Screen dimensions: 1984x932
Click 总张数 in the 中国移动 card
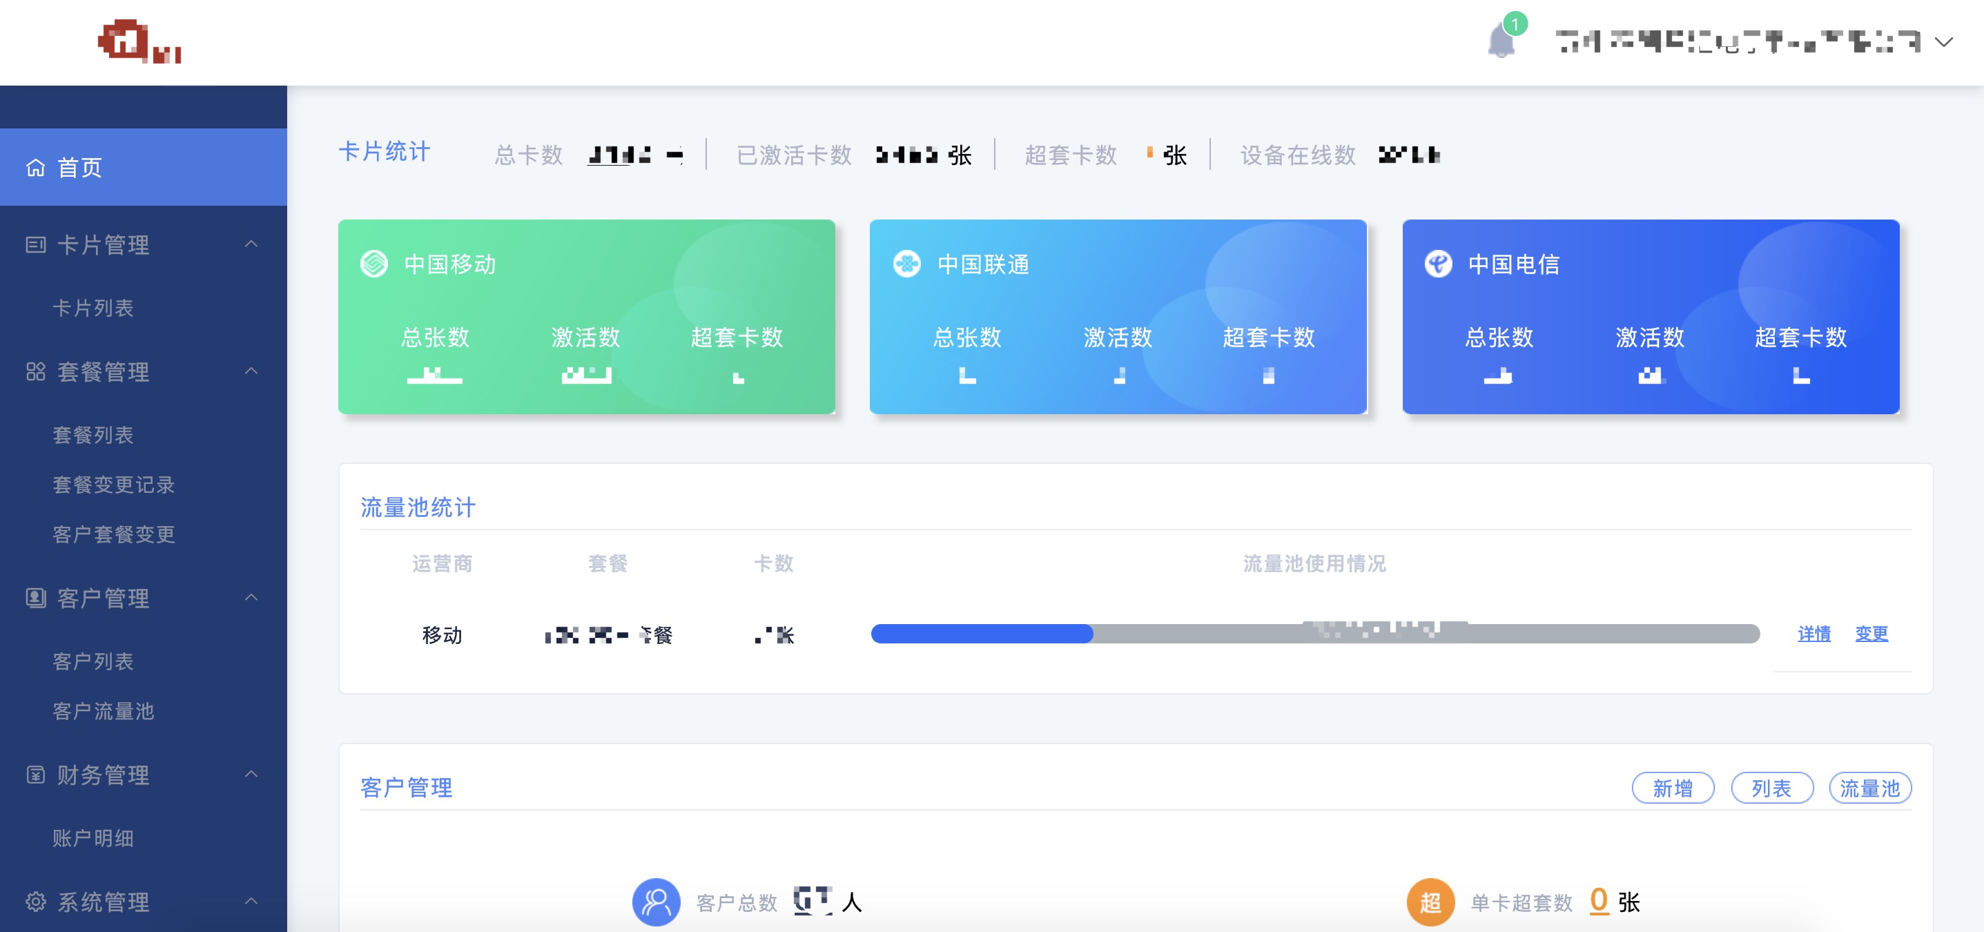[x=435, y=338]
